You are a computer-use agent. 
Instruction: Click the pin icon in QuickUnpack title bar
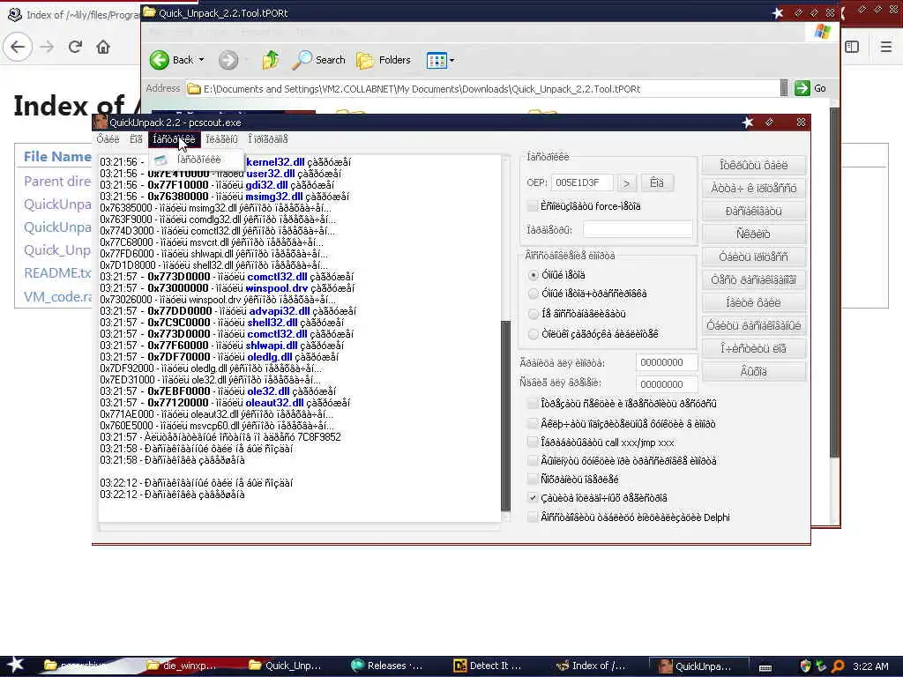click(769, 122)
